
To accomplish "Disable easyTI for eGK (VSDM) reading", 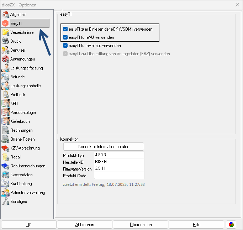I will tap(65, 29).
